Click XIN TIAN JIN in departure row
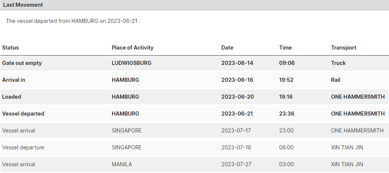 (347, 147)
